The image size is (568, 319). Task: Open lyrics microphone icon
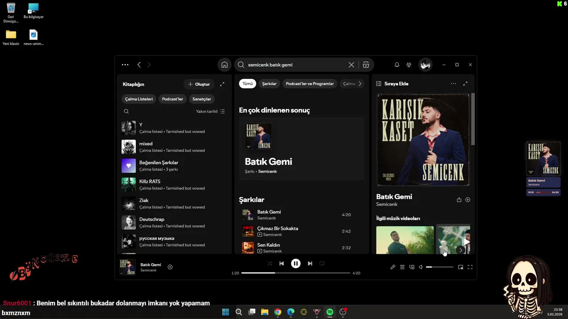click(393, 267)
